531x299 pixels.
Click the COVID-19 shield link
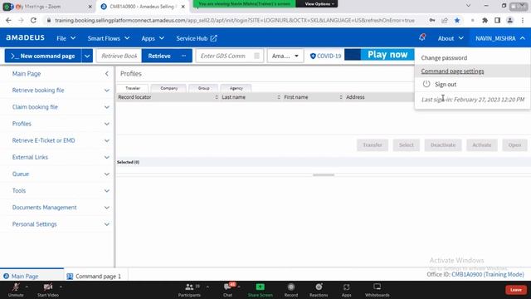(325, 56)
